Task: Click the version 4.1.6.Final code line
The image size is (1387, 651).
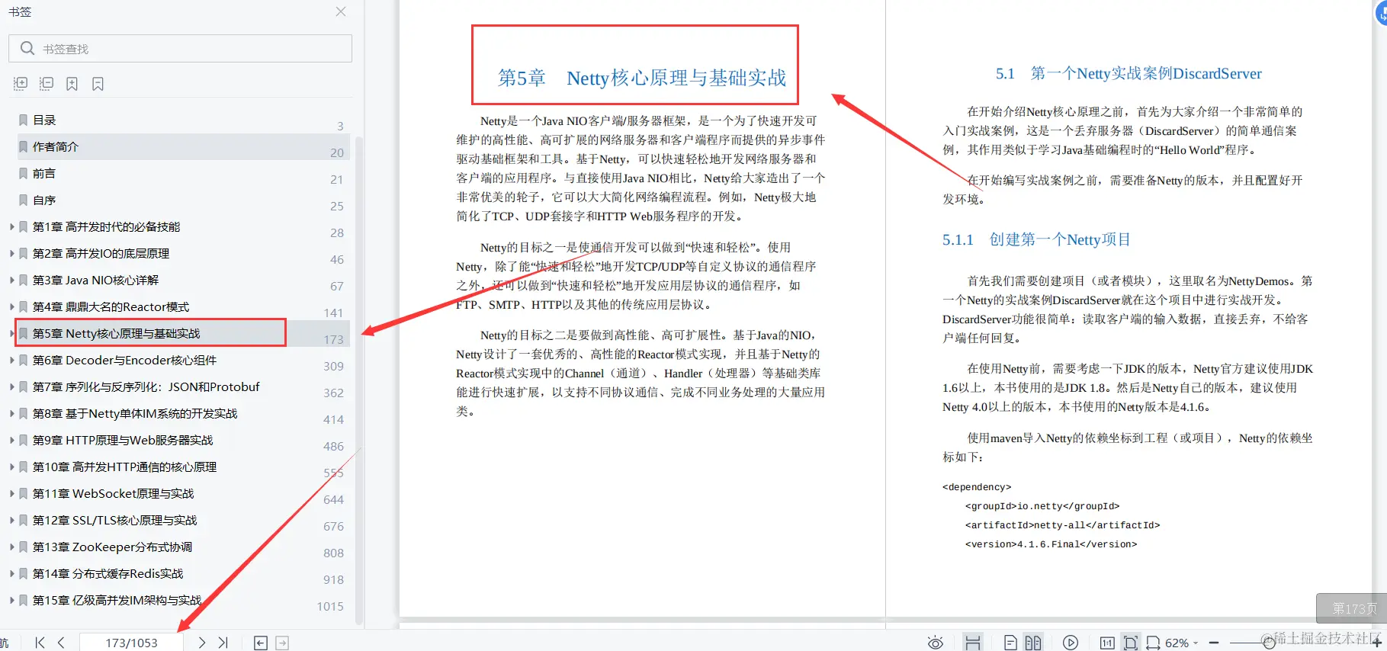Action: [1051, 544]
